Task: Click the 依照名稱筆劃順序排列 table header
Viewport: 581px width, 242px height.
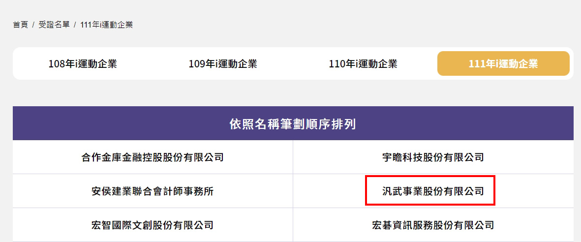Action: click(x=293, y=124)
